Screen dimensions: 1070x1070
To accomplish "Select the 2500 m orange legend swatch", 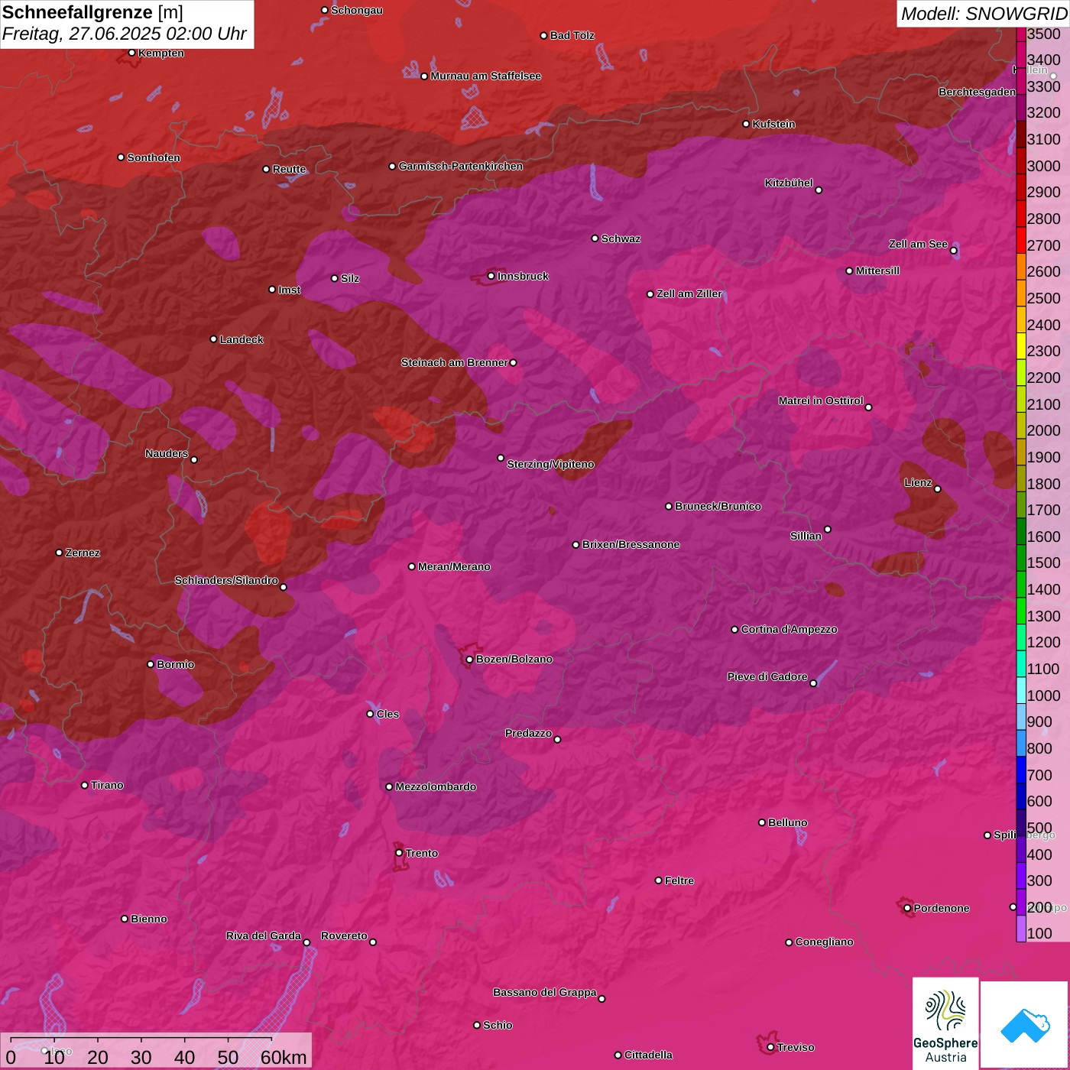I will (1021, 293).
